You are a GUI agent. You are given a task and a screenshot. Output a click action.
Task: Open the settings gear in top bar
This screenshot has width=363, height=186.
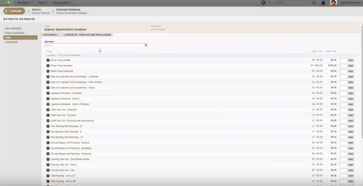(264, 3)
